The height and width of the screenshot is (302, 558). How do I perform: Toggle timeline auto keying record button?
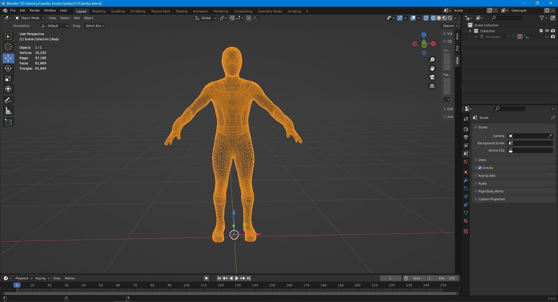[206, 278]
